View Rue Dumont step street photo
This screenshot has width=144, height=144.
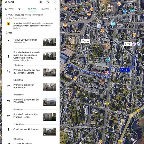50,87
